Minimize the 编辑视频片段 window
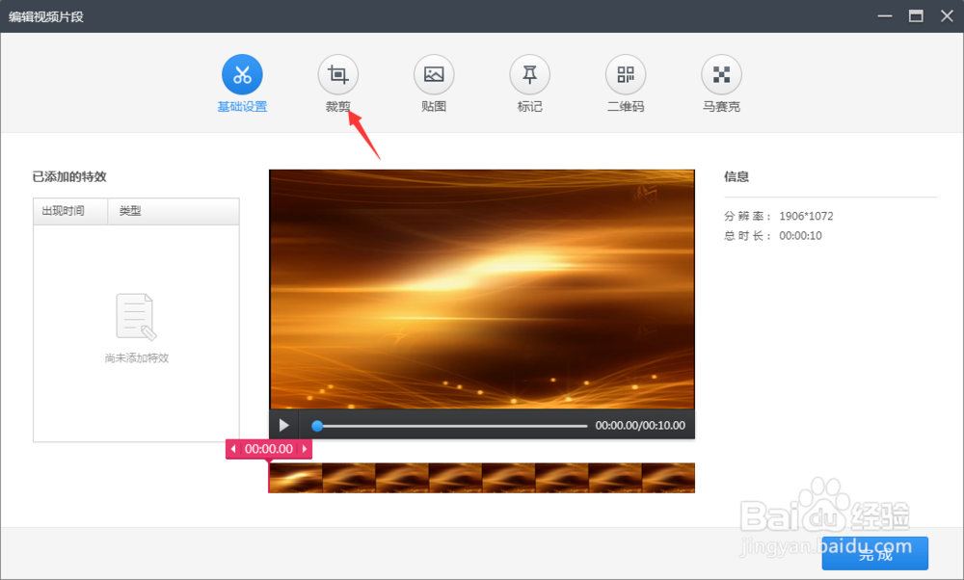The image size is (964, 580). (x=885, y=16)
